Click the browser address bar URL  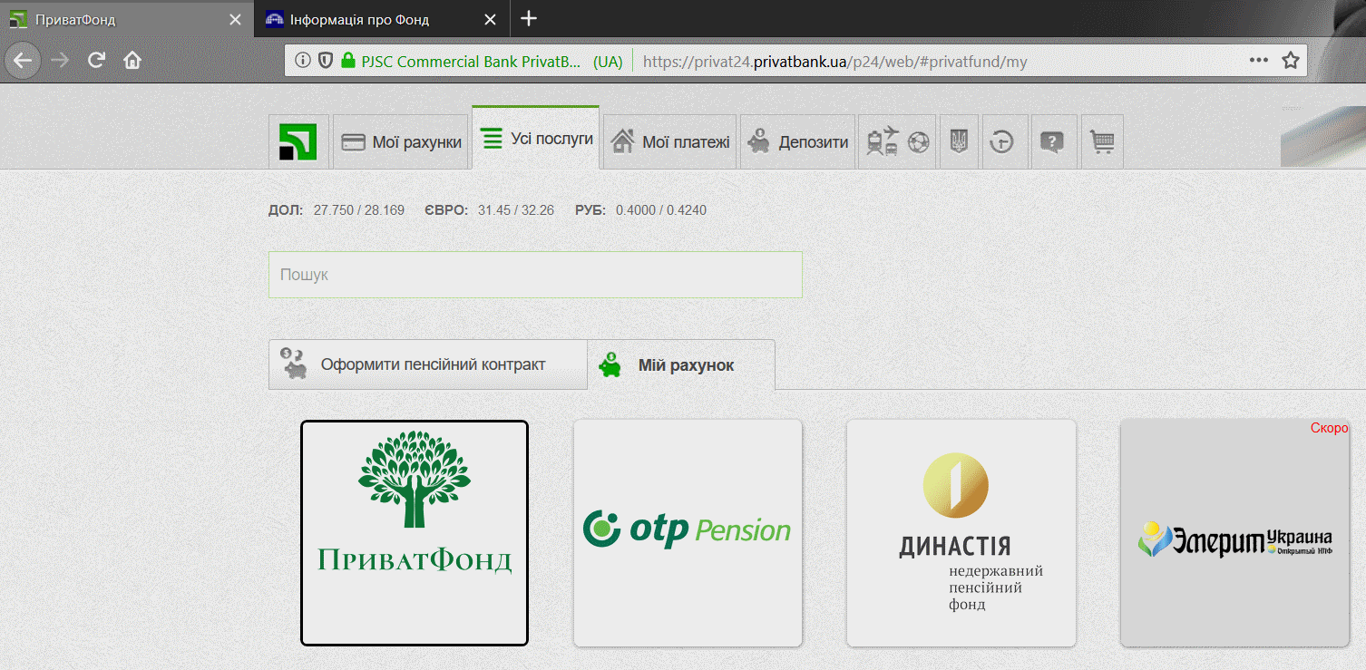tap(834, 62)
